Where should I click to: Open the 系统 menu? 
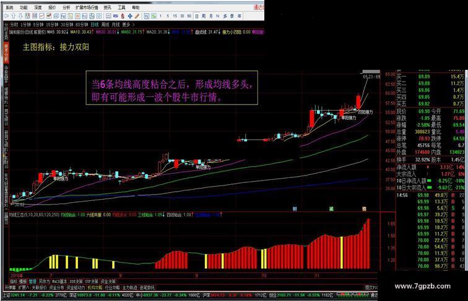(9, 8)
